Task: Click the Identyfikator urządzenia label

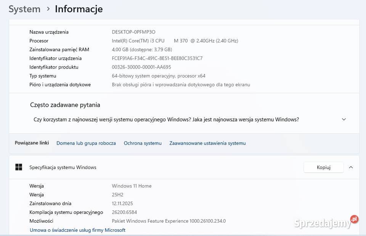Action: 56,58
